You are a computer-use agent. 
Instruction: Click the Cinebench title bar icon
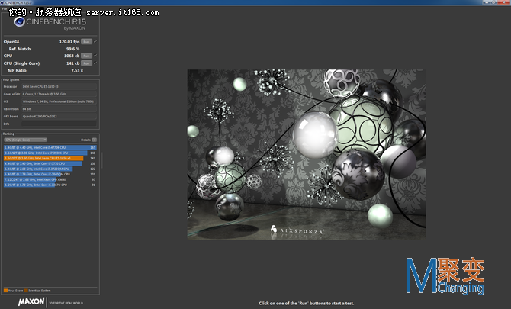click(x=2, y=2)
